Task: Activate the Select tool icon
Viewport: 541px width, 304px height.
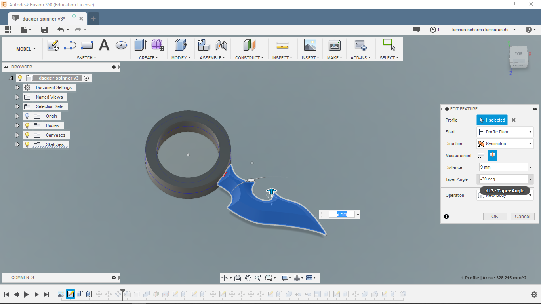Action: pyautogui.click(x=389, y=45)
